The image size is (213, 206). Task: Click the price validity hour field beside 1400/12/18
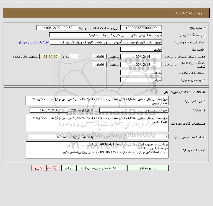pyautogui.click(x=99, y=64)
